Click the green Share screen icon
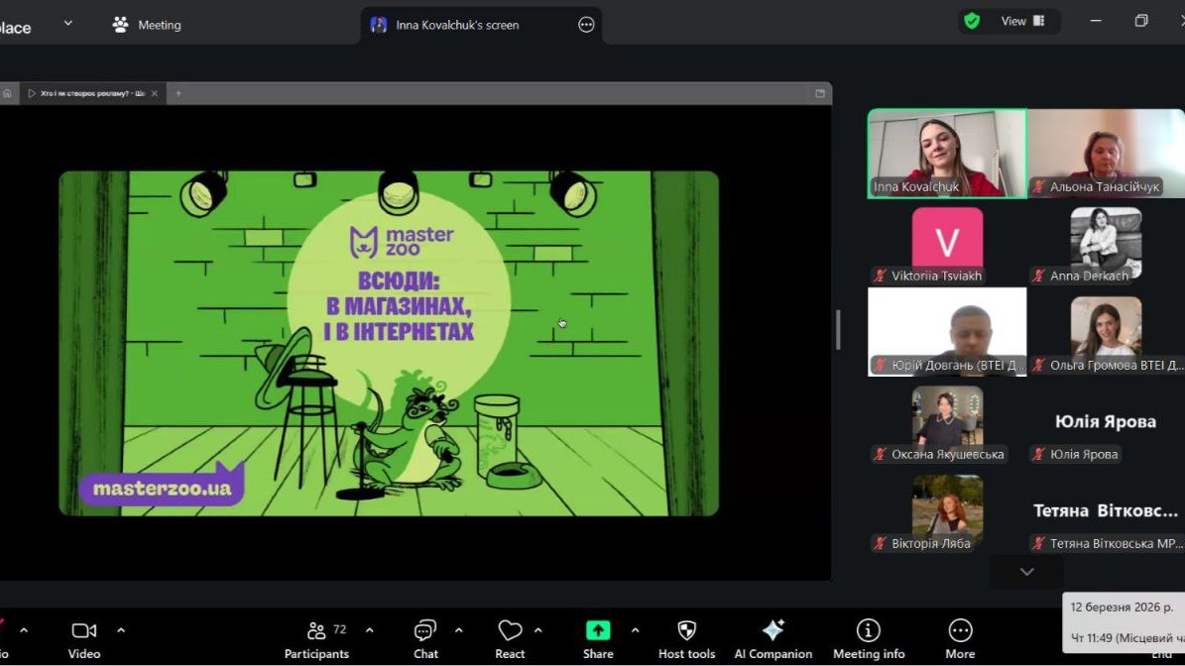The image size is (1185, 666). click(x=598, y=631)
